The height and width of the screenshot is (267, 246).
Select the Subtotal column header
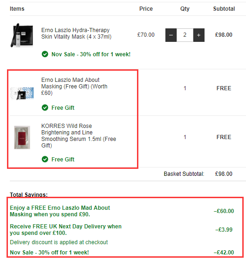224,9
